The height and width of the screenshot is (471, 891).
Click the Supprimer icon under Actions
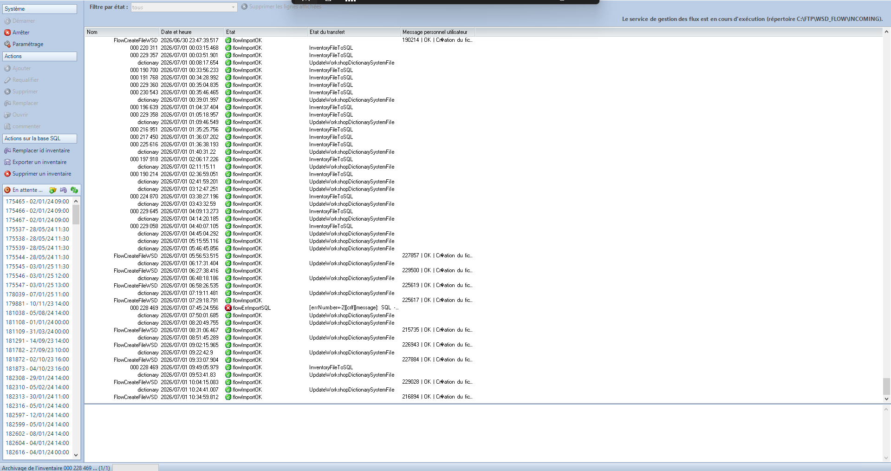click(x=7, y=92)
